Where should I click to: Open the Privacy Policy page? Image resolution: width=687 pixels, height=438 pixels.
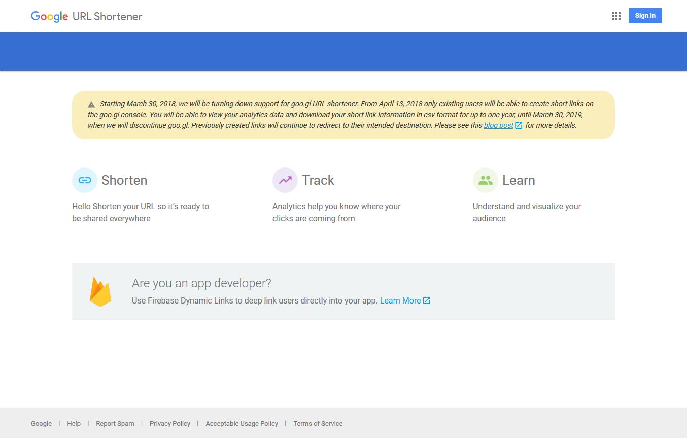(170, 423)
